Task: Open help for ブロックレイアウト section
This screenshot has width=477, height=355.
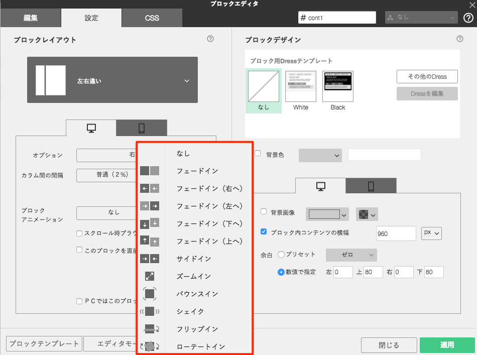Action: coord(210,39)
